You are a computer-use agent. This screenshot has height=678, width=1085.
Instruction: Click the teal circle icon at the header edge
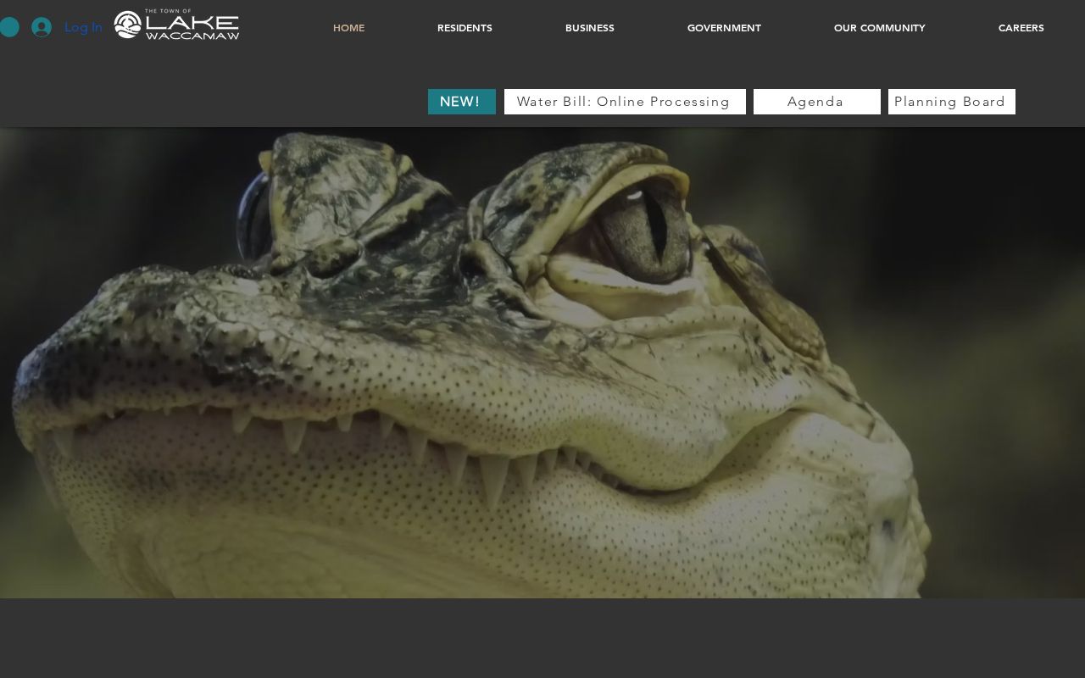coord(9,27)
